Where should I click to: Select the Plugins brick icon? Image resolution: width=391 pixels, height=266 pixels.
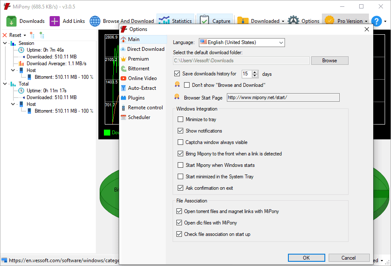tap(123, 98)
